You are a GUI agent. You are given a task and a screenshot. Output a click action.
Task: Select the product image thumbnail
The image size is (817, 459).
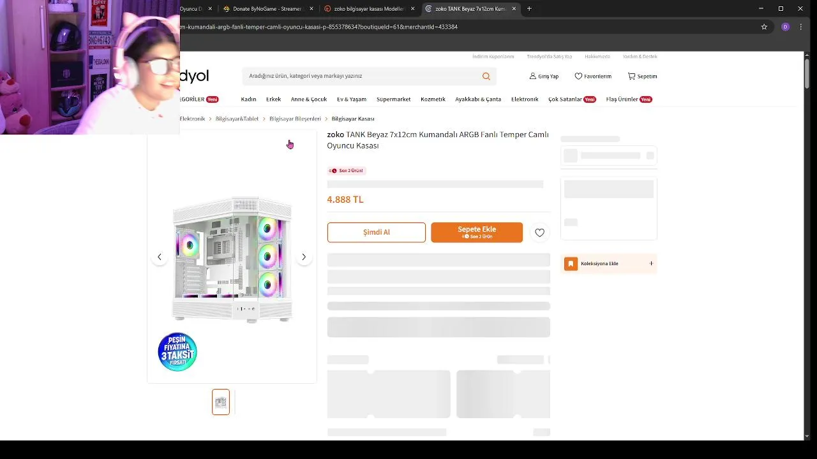(x=221, y=402)
